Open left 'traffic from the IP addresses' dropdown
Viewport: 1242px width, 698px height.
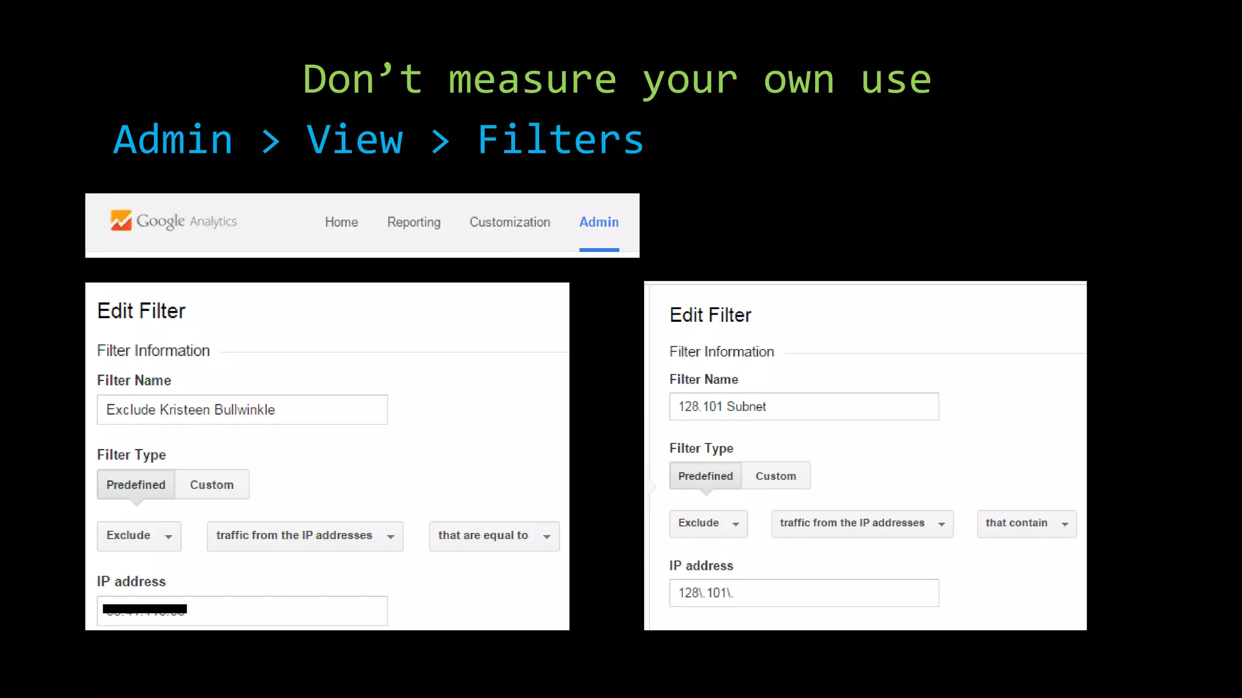pos(305,536)
